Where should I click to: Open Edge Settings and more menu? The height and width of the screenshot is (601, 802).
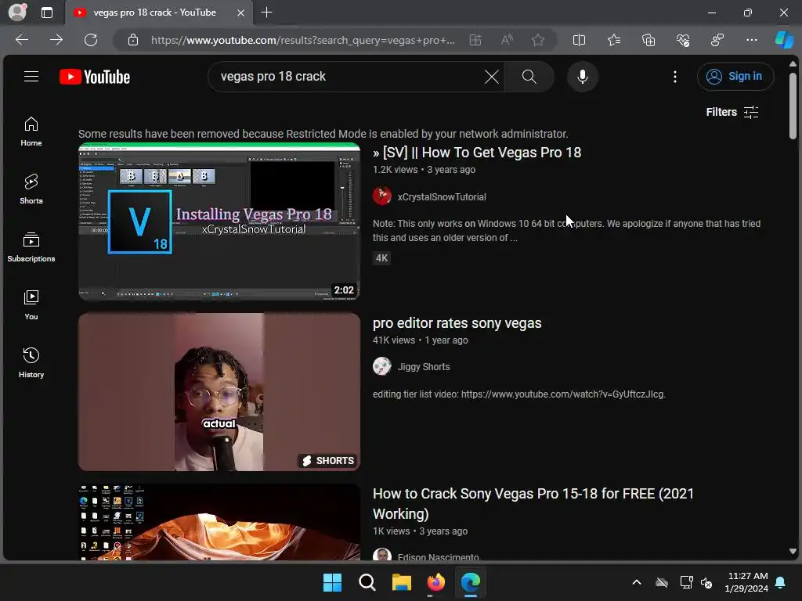751,40
